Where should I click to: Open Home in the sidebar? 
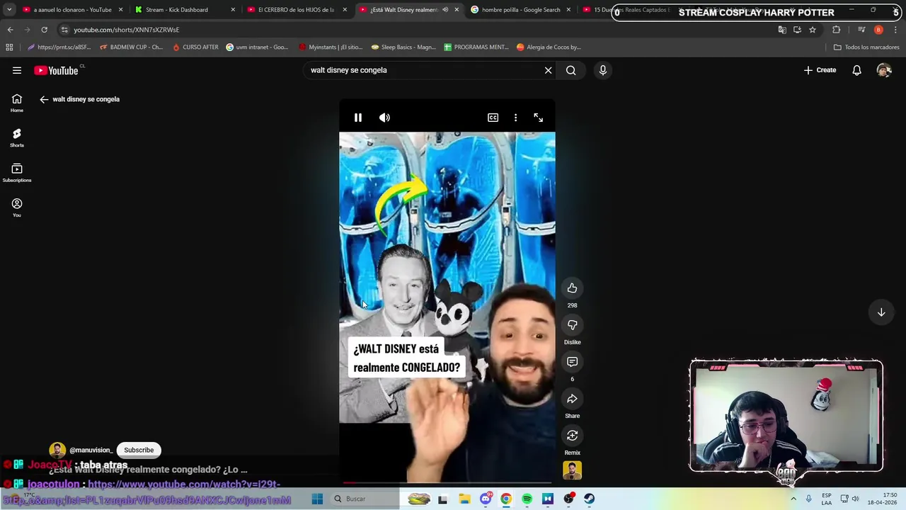17,103
